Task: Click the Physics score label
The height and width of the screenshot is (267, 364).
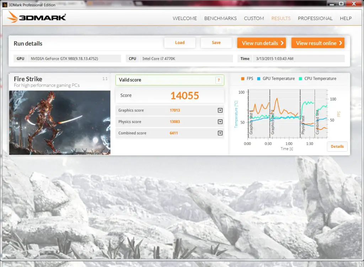Action: pos(130,122)
